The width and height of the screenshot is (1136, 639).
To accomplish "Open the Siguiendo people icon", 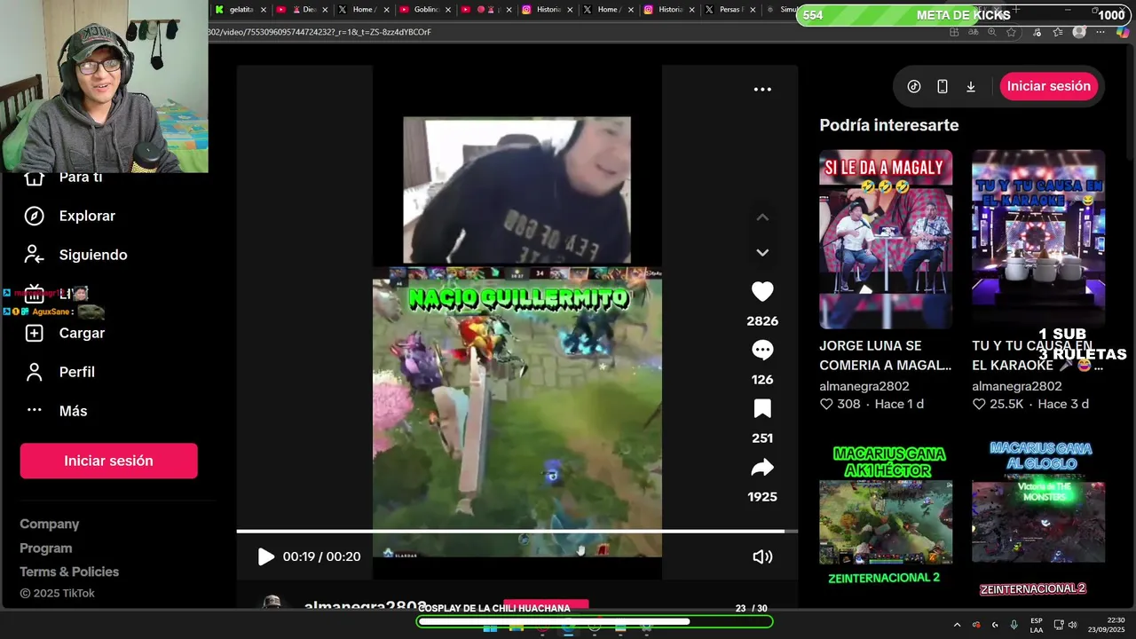I will (34, 255).
